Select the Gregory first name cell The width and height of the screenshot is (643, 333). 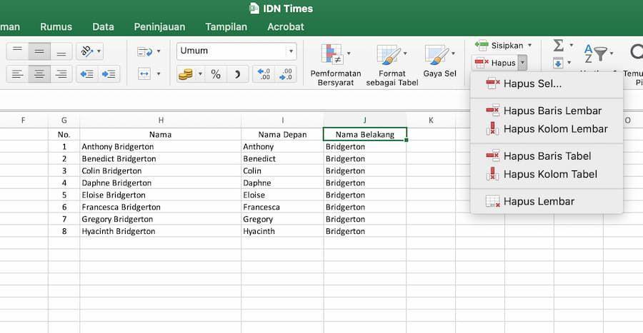(x=282, y=220)
